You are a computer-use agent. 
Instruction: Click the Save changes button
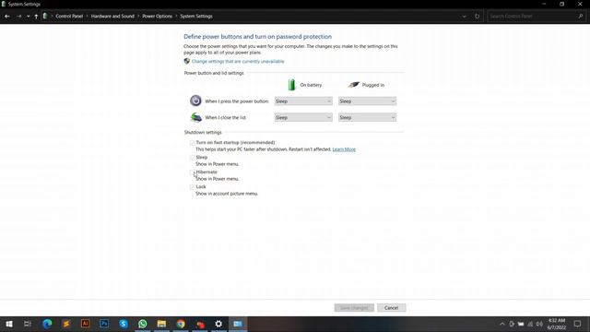click(x=354, y=308)
